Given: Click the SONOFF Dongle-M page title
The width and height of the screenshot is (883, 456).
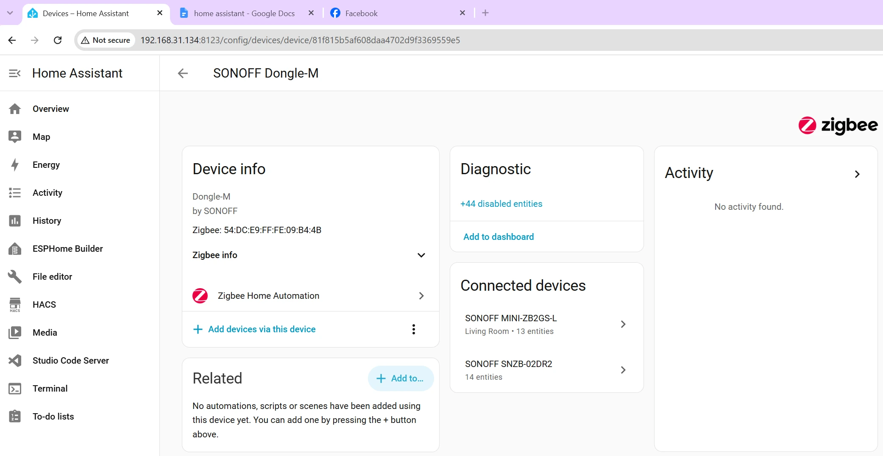Looking at the screenshot, I should tap(266, 73).
